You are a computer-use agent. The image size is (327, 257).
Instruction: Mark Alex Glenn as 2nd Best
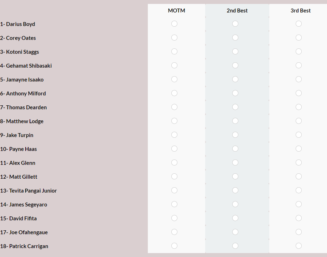235,163
